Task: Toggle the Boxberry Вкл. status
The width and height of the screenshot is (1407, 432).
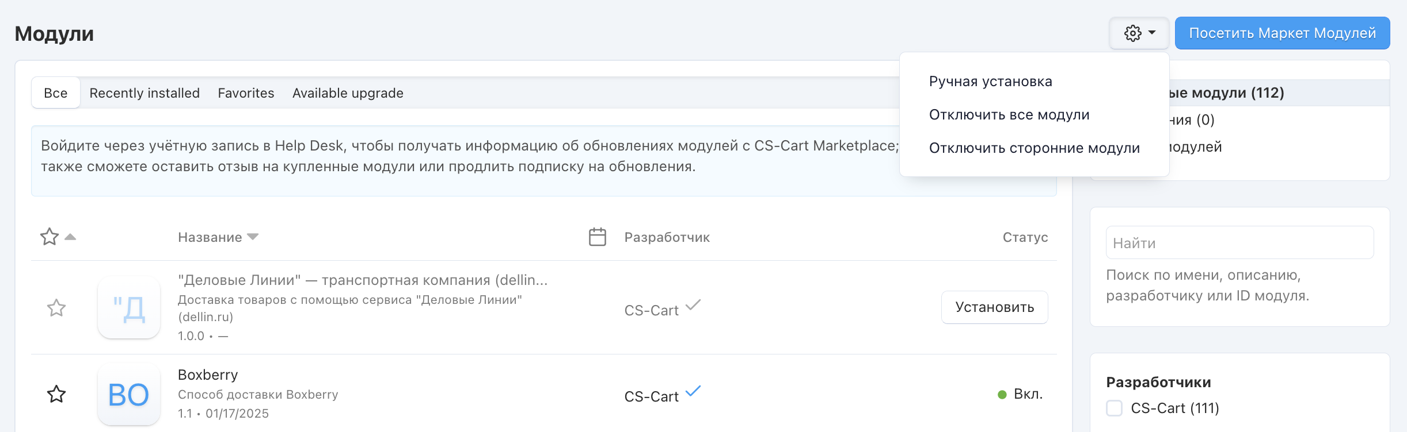Action: [1021, 394]
